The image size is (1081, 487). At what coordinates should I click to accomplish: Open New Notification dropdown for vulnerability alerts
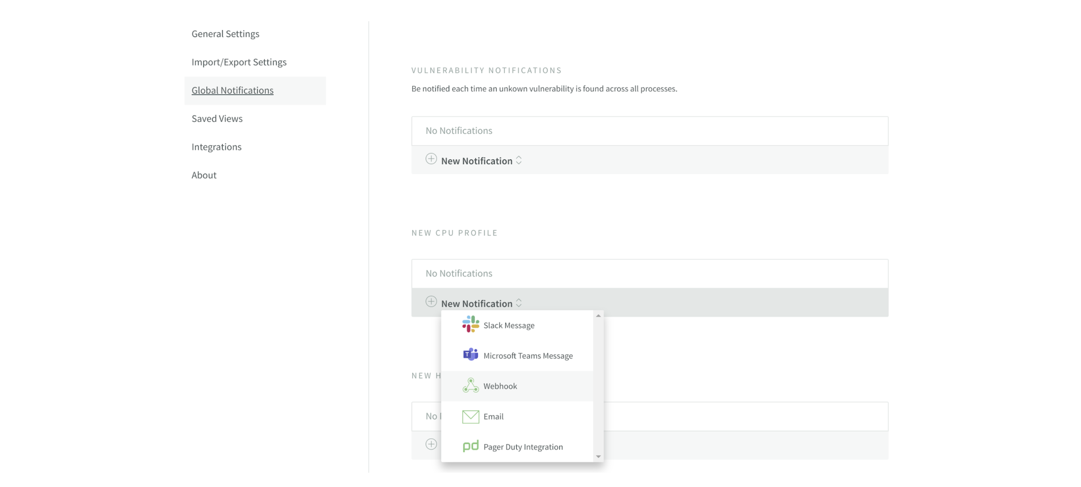coord(476,161)
